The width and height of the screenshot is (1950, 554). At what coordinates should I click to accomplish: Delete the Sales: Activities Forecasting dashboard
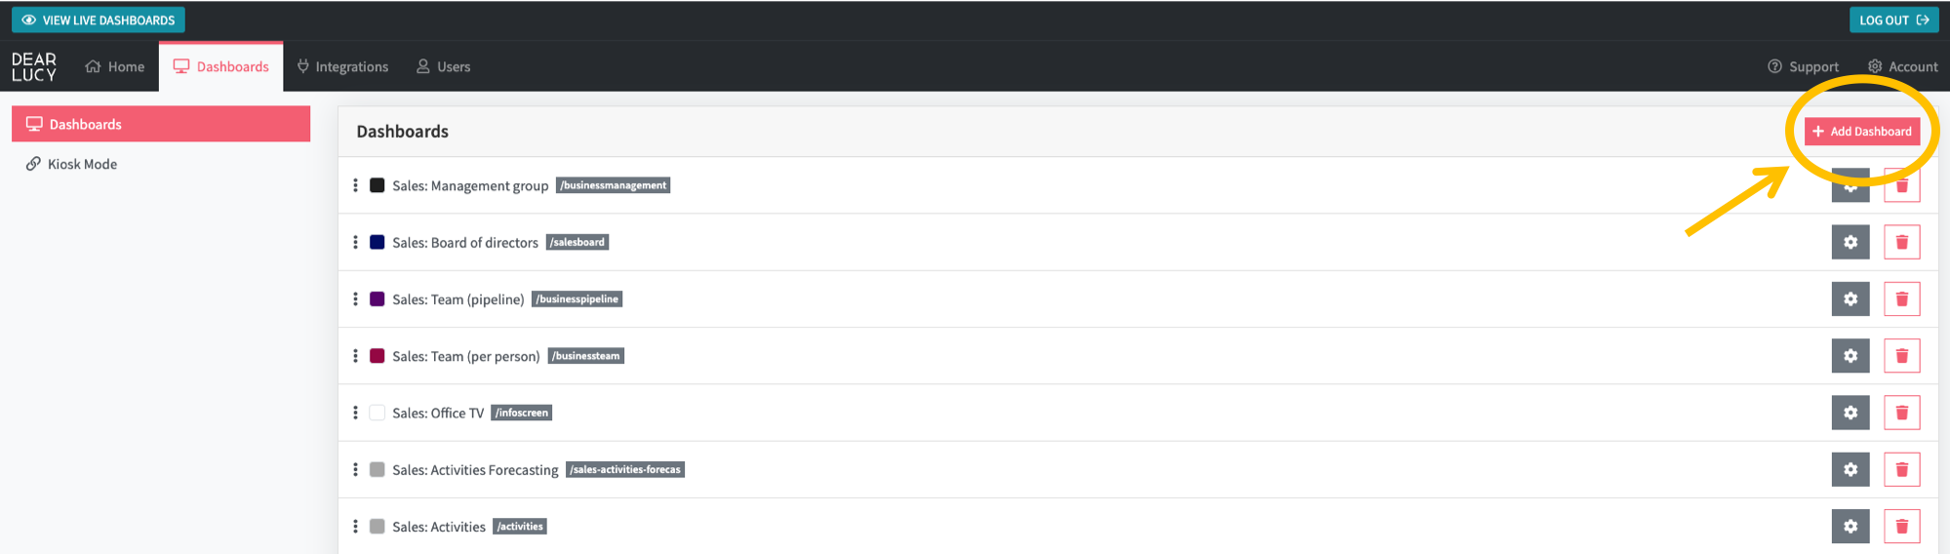[1901, 469]
